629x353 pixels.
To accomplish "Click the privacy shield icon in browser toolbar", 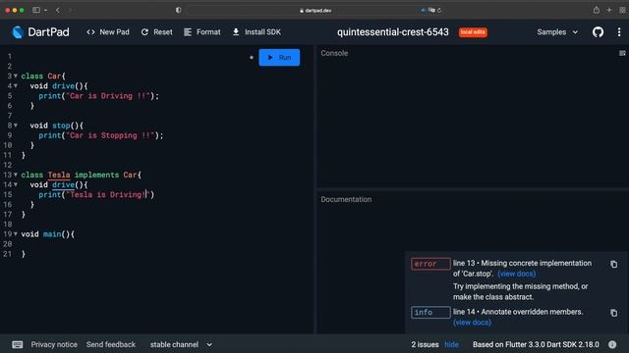I will [178, 10].
